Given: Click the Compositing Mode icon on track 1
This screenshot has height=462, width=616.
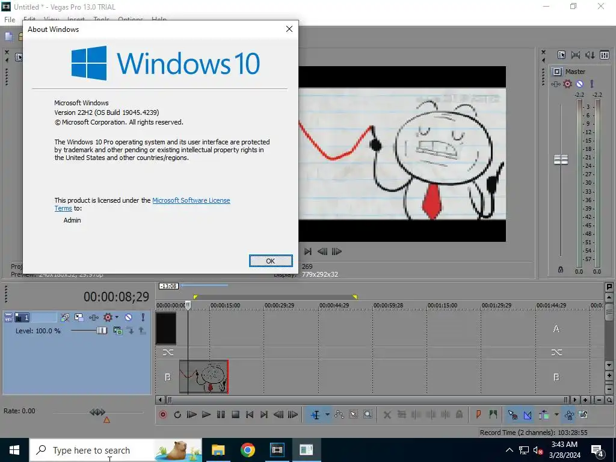Looking at the screenshot, I should click(118, 330).
